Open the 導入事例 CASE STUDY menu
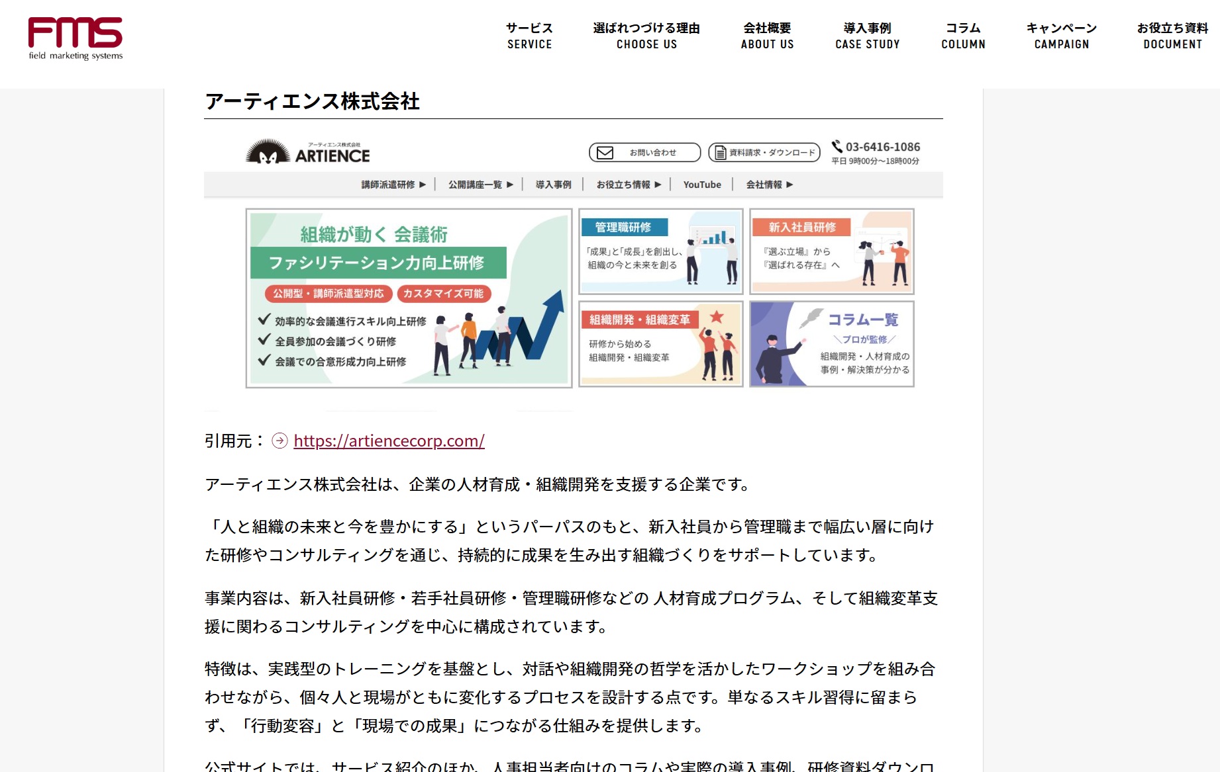 [x=867, y=36]
